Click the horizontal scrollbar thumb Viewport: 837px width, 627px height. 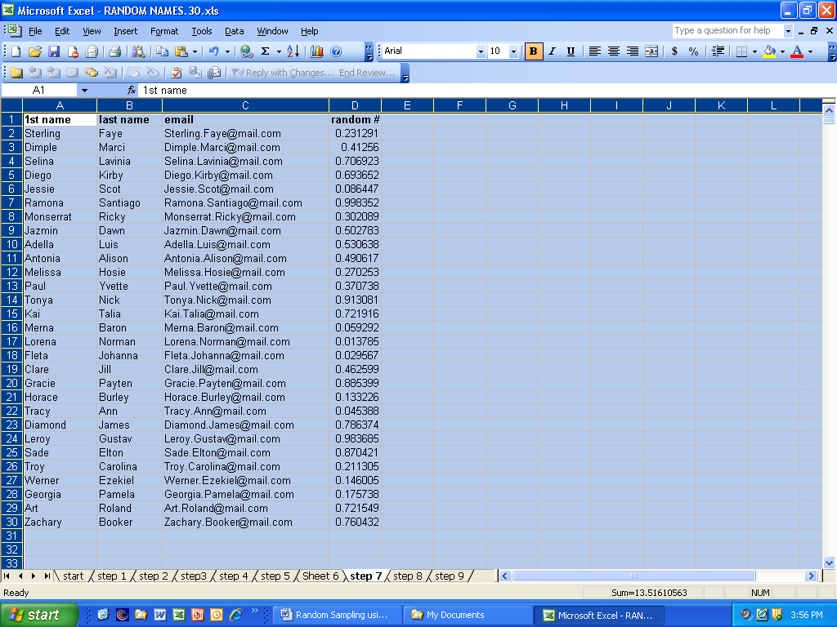[634, 576]
